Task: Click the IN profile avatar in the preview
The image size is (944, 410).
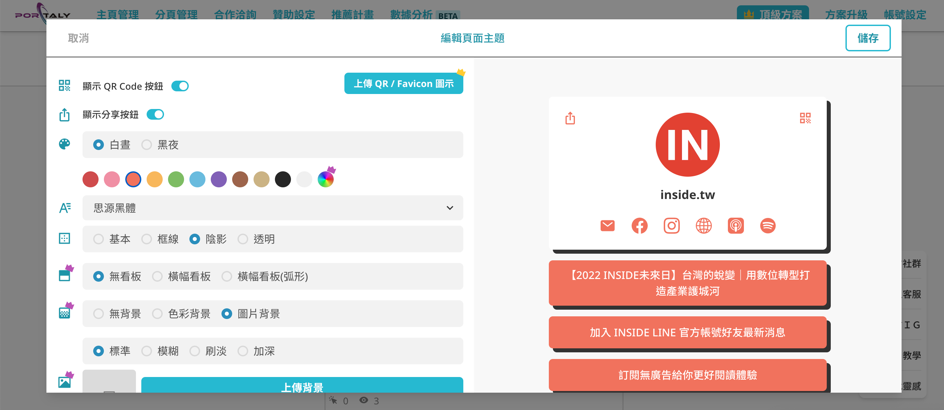Action: [687, 145]
